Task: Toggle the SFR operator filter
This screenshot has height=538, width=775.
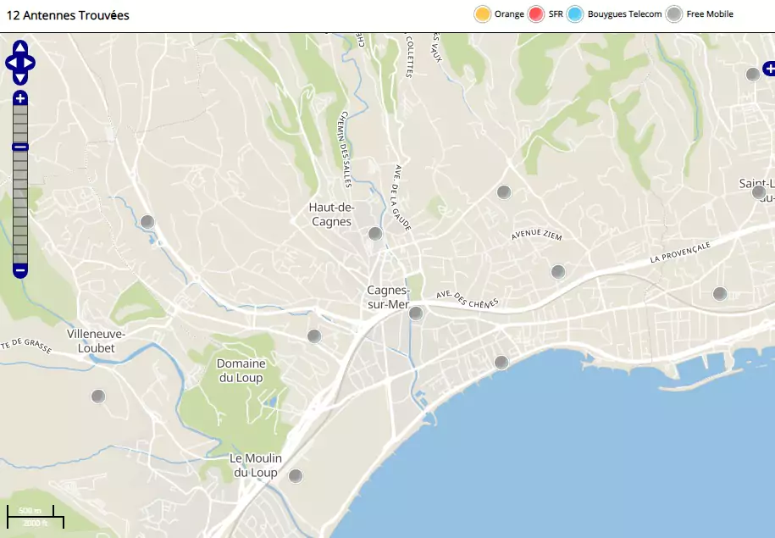Action: point(535,14)
